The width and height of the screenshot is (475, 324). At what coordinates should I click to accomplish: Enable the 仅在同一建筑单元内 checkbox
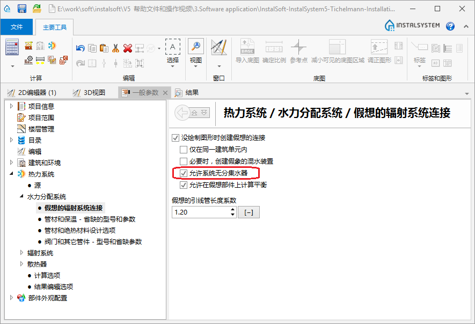pos(184,150)
